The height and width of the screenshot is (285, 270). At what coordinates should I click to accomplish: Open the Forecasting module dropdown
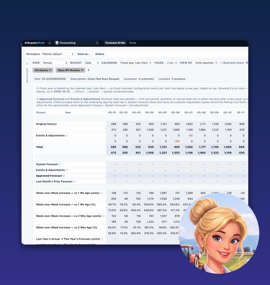pyautogui.click(x=76, y=43)
